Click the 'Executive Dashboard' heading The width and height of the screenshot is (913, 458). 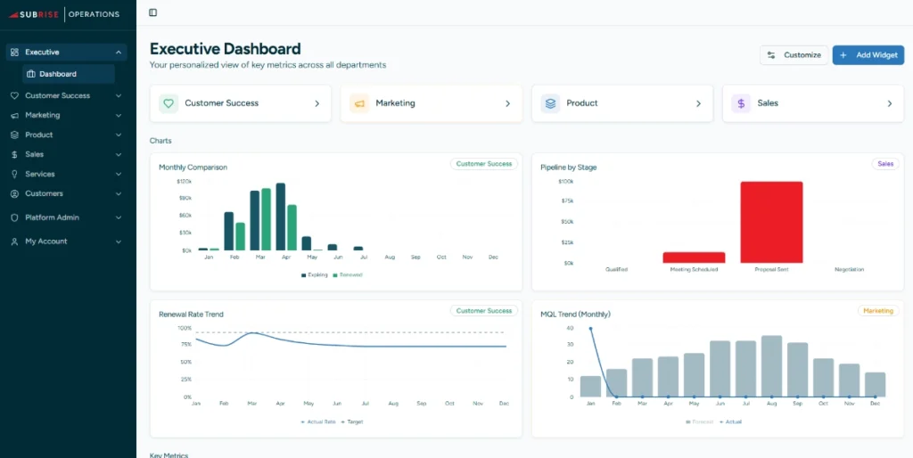(x=226, y=48)
